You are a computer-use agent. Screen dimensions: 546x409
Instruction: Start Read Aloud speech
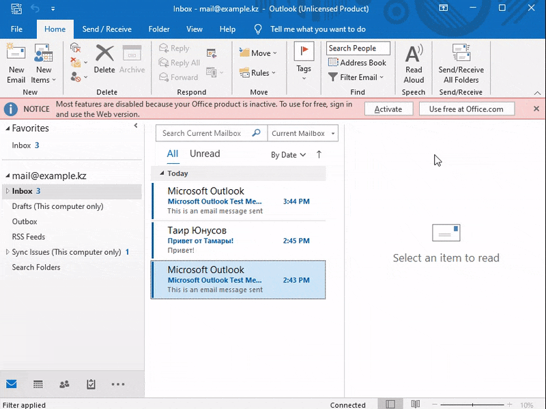(x=414, y=64)
